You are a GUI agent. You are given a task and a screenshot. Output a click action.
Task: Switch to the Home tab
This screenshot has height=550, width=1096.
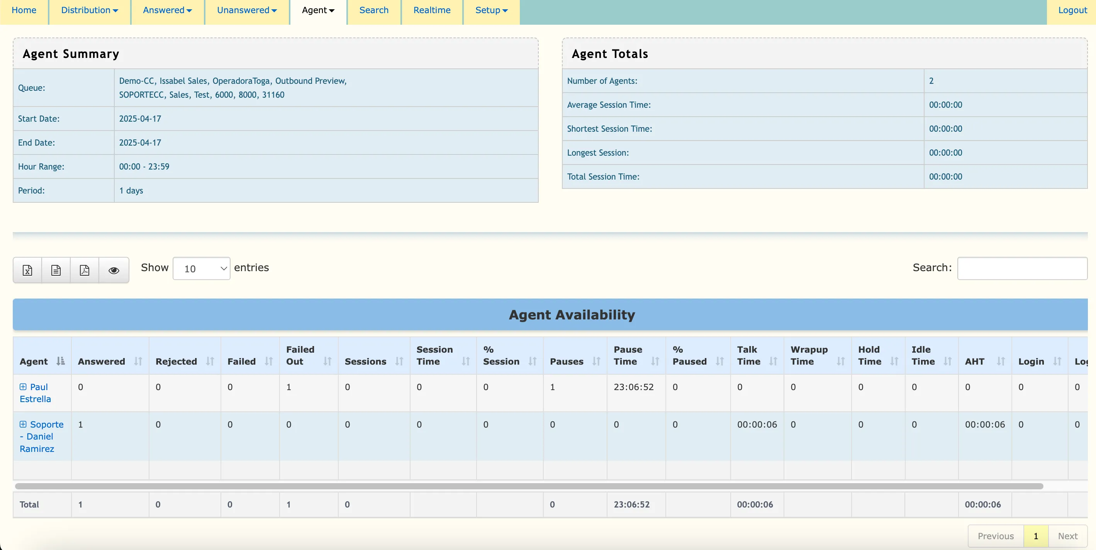24,10
